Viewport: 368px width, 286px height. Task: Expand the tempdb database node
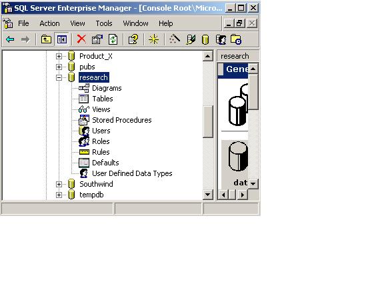pos(59,195)
